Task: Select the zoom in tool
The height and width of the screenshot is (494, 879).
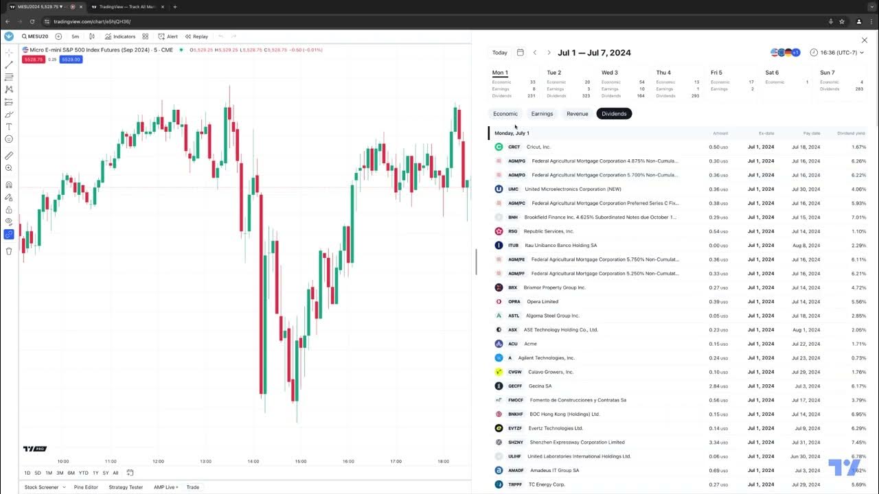Action: 9,168
